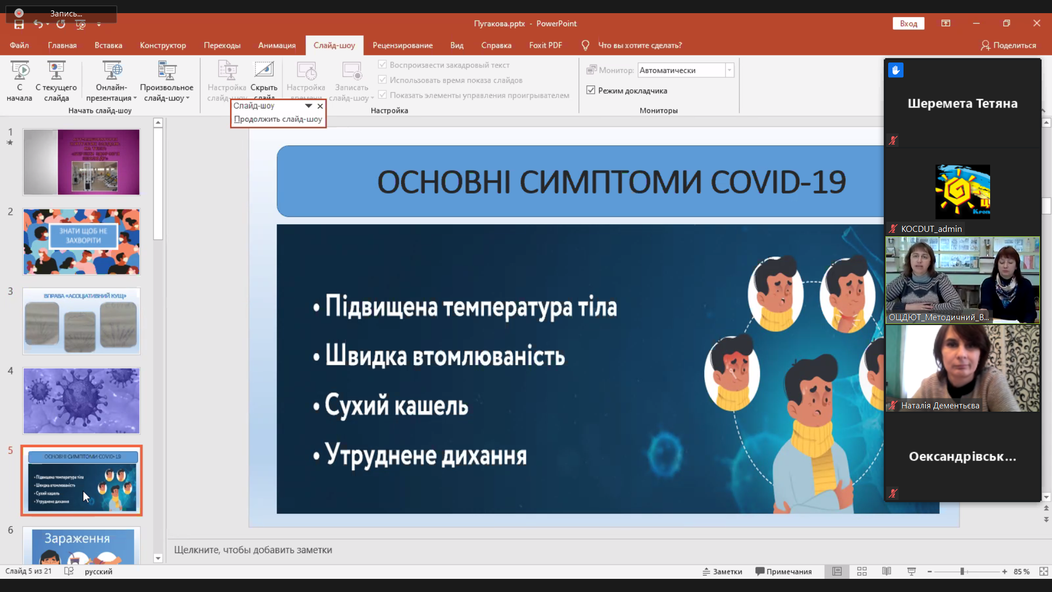The width and height of the screenshot is (1052, 592).
Task: Adjust the zoom slider handle
Action: [x=962, y=571]
